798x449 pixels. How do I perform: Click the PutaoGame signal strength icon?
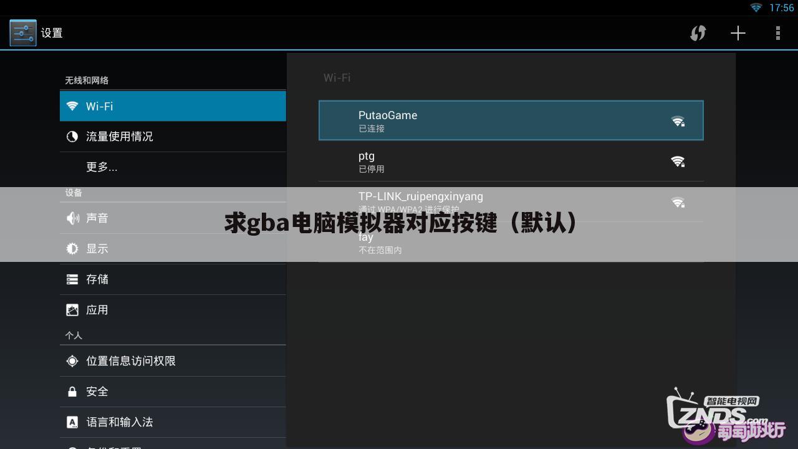point(678,121)
